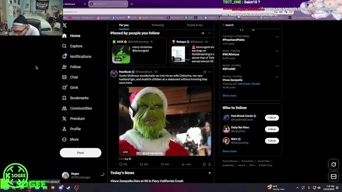Follow Mart
The image size is (342, 192).
(x=272, y=141)
